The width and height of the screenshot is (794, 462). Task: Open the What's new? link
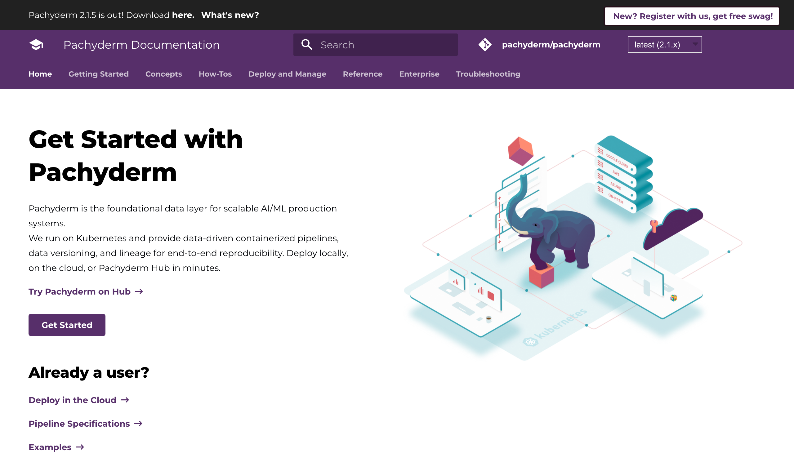(x=230, y=15)
